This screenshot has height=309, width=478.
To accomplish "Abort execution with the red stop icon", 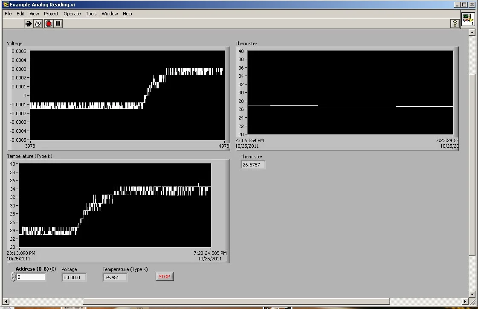I will tap(49, 23).
